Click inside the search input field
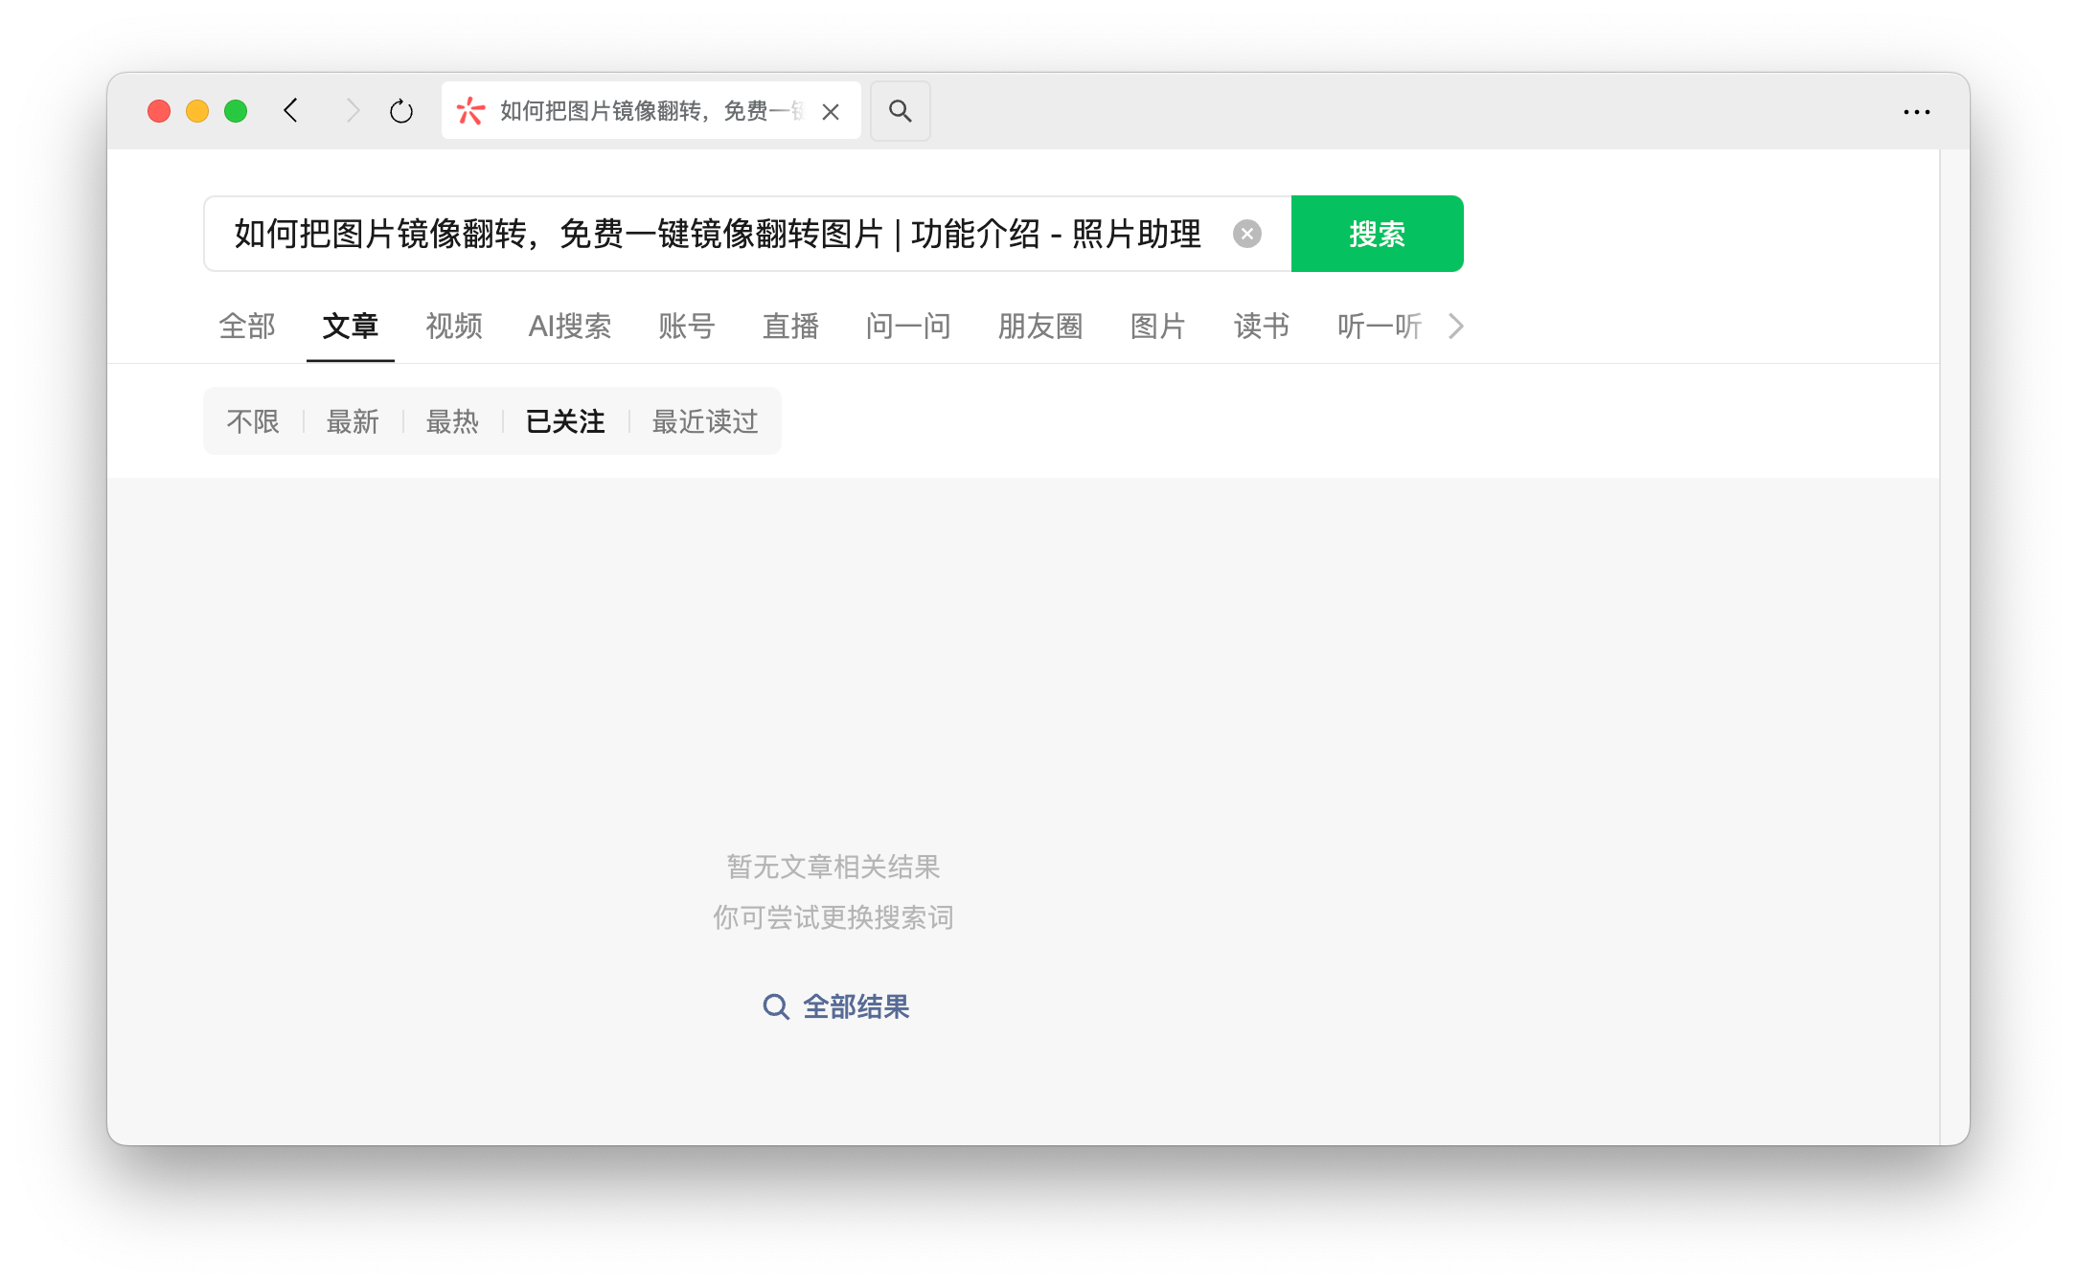Viewport: 2077px width, 1287px height. pos(719,234)
